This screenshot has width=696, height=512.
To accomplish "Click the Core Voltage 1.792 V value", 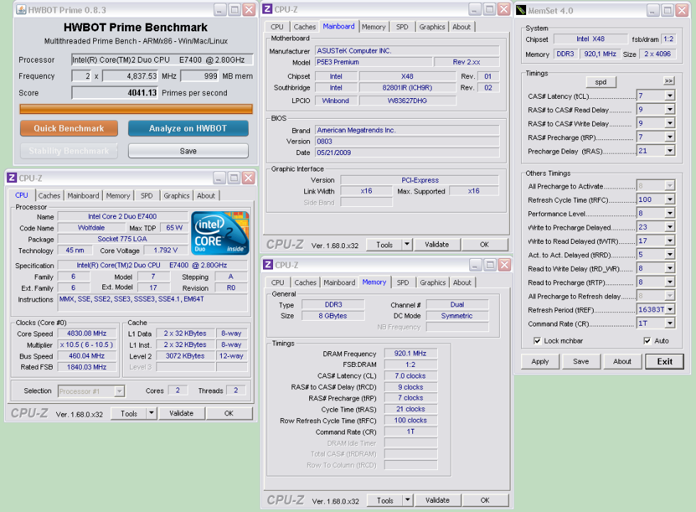I will coord(166,250).
